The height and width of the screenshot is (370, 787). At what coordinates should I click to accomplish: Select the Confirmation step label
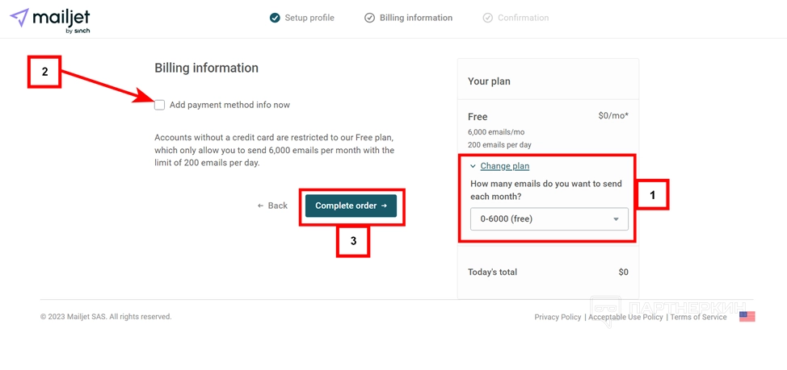tap(523, 18)
